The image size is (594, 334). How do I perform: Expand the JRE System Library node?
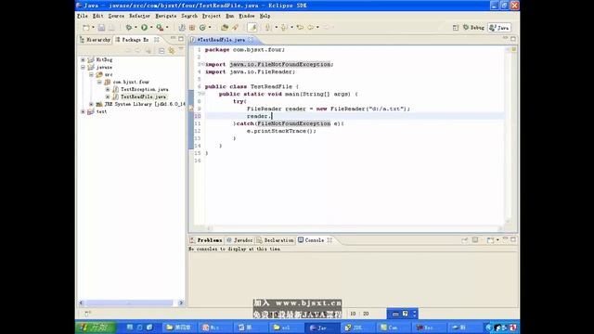click(x=91, y=104)
